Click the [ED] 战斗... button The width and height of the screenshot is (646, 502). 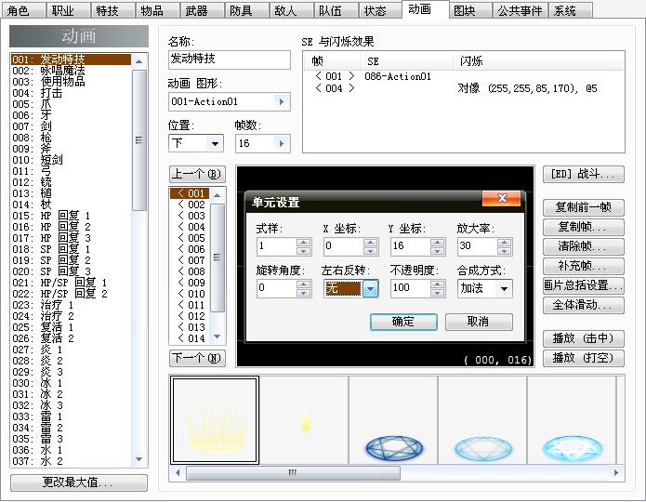click(583, 174)
